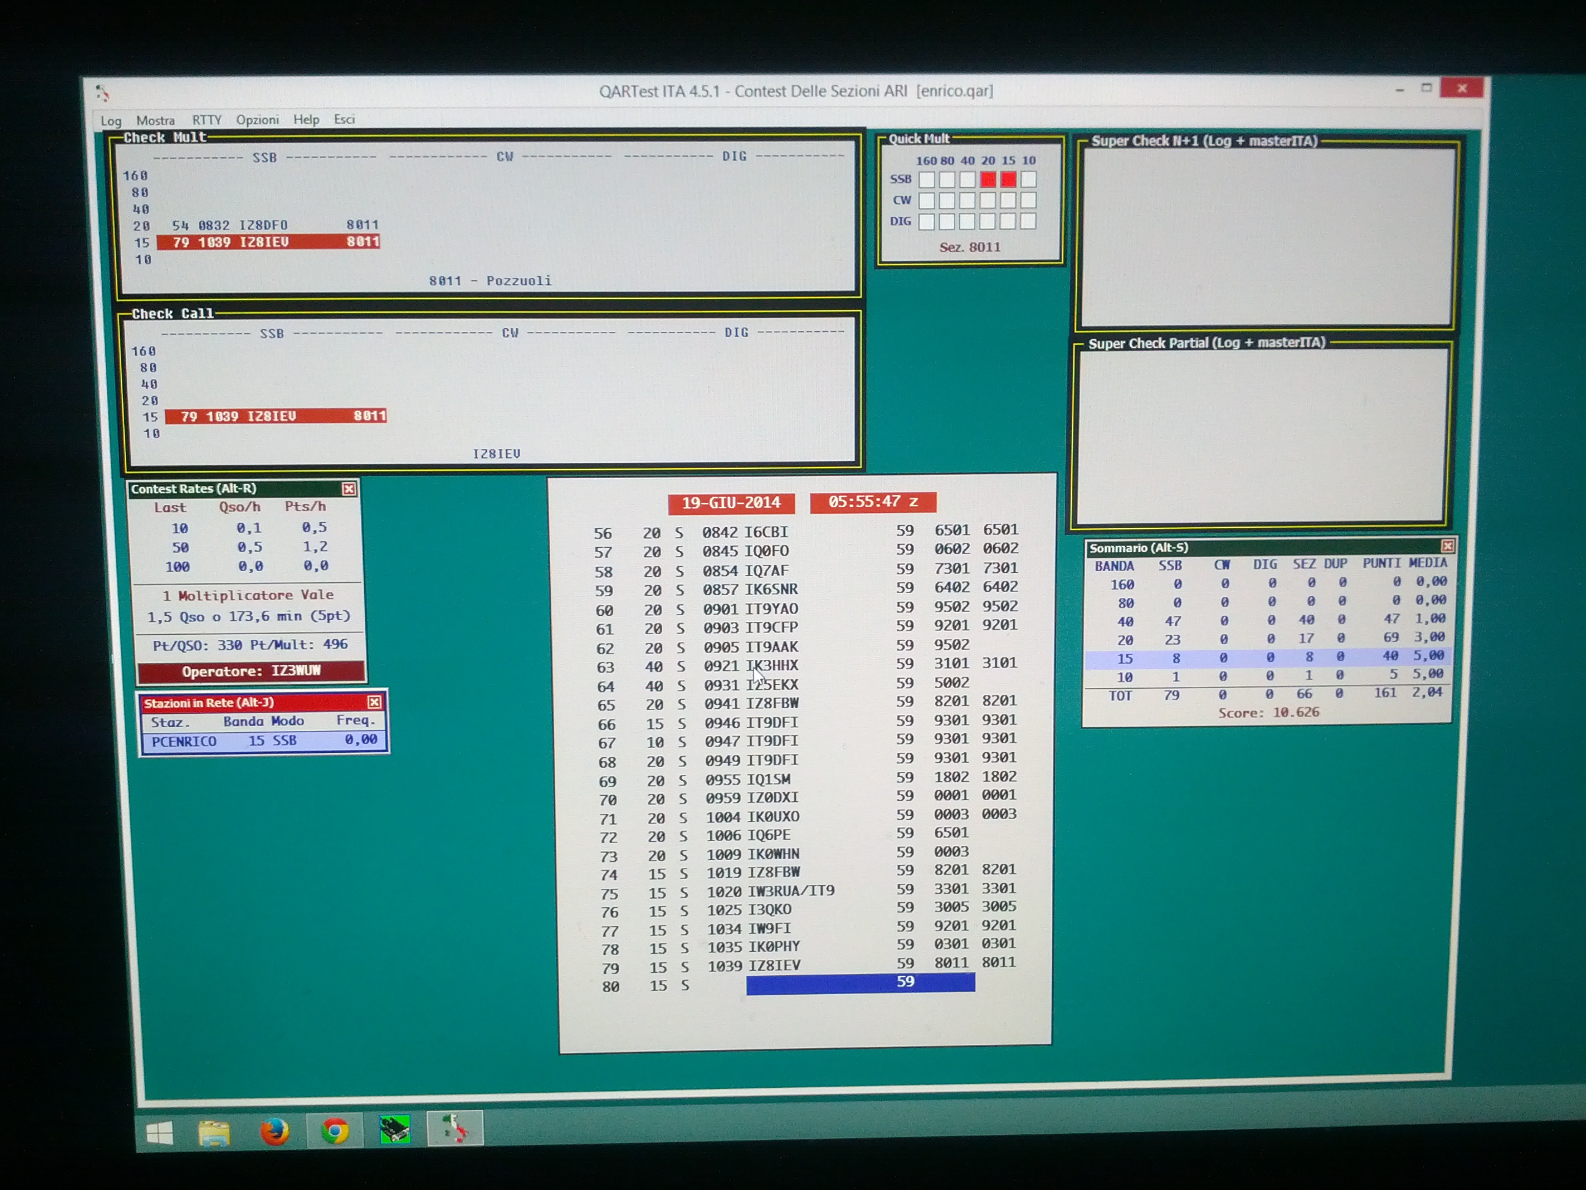This screenshot has height=1190, width=1586.
Task: Open the Opzioni menu
Action: [258, 120]
